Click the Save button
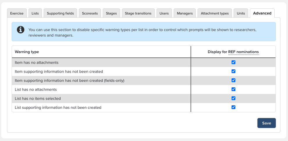This screenshot has height=141, width=288. [x=266, y=123]
